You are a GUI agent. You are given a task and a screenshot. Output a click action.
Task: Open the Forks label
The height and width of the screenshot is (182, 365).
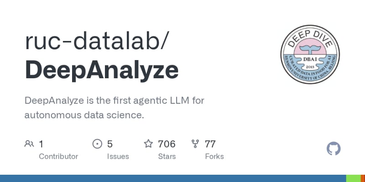(214, 156)
